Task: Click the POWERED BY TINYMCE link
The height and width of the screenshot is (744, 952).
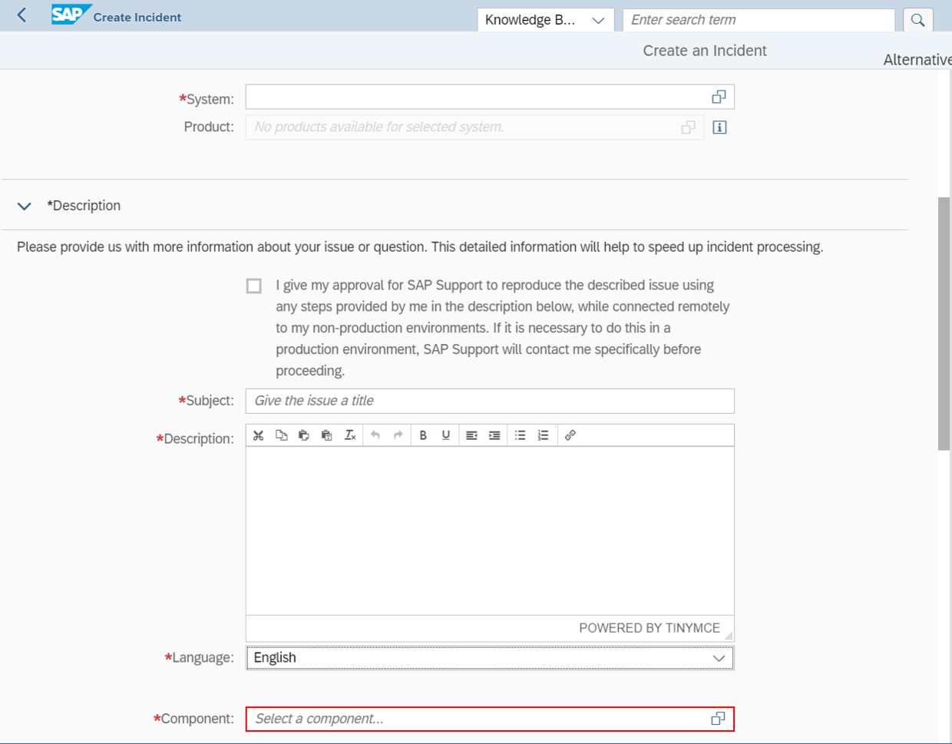Action: [650, 628]
